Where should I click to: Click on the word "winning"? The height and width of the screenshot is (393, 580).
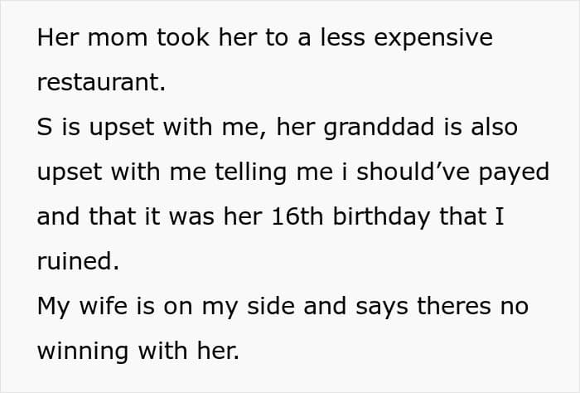85,352
